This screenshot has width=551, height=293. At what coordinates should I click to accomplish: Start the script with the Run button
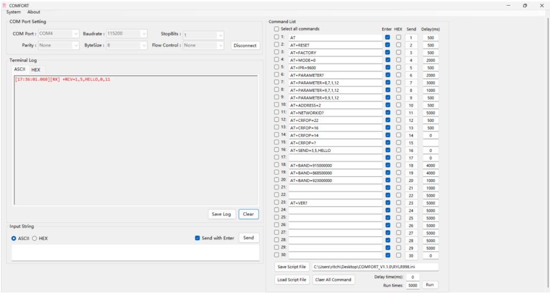pos(429,285)
